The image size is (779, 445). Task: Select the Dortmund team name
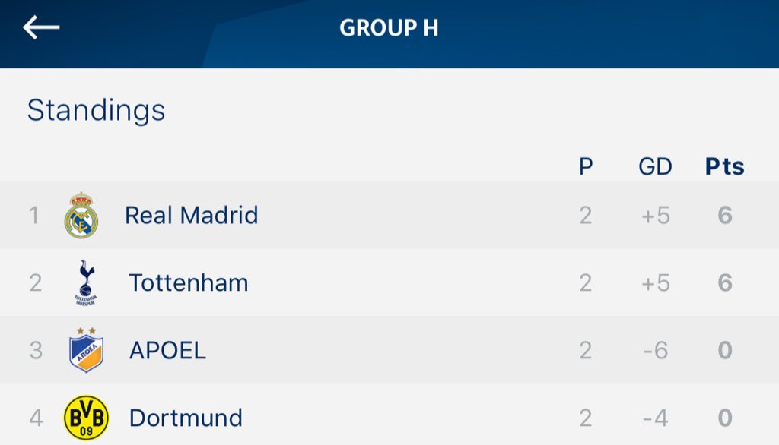(186, 418)
